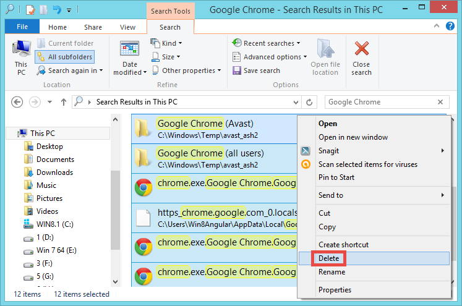The height and width of the screenshot is (306, 462).
Task: Toggle All subfolders search option
Action: 65,57
